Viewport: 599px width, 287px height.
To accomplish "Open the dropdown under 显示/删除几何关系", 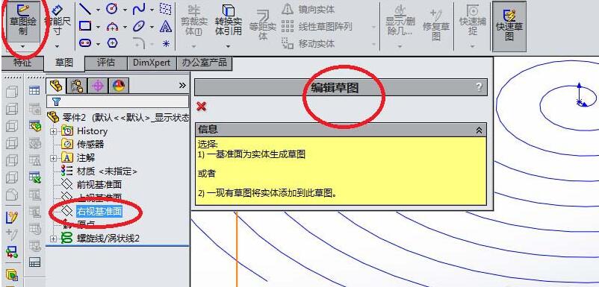I will pyautogui.click(x=400, y=46).
